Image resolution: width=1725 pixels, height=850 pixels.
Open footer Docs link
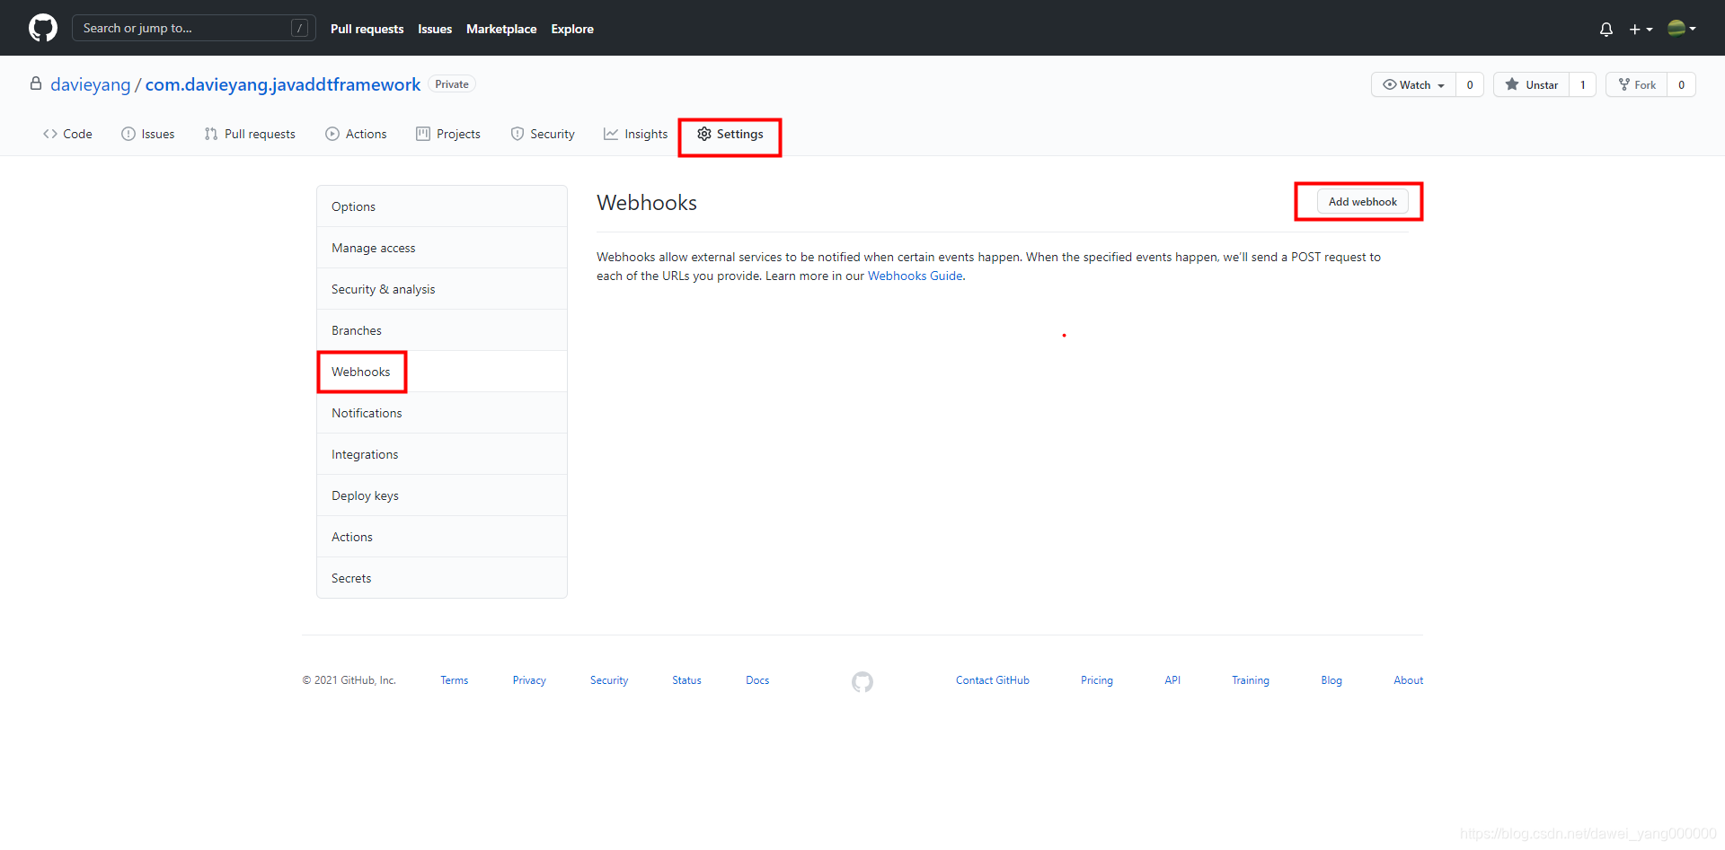coord(757,680)
